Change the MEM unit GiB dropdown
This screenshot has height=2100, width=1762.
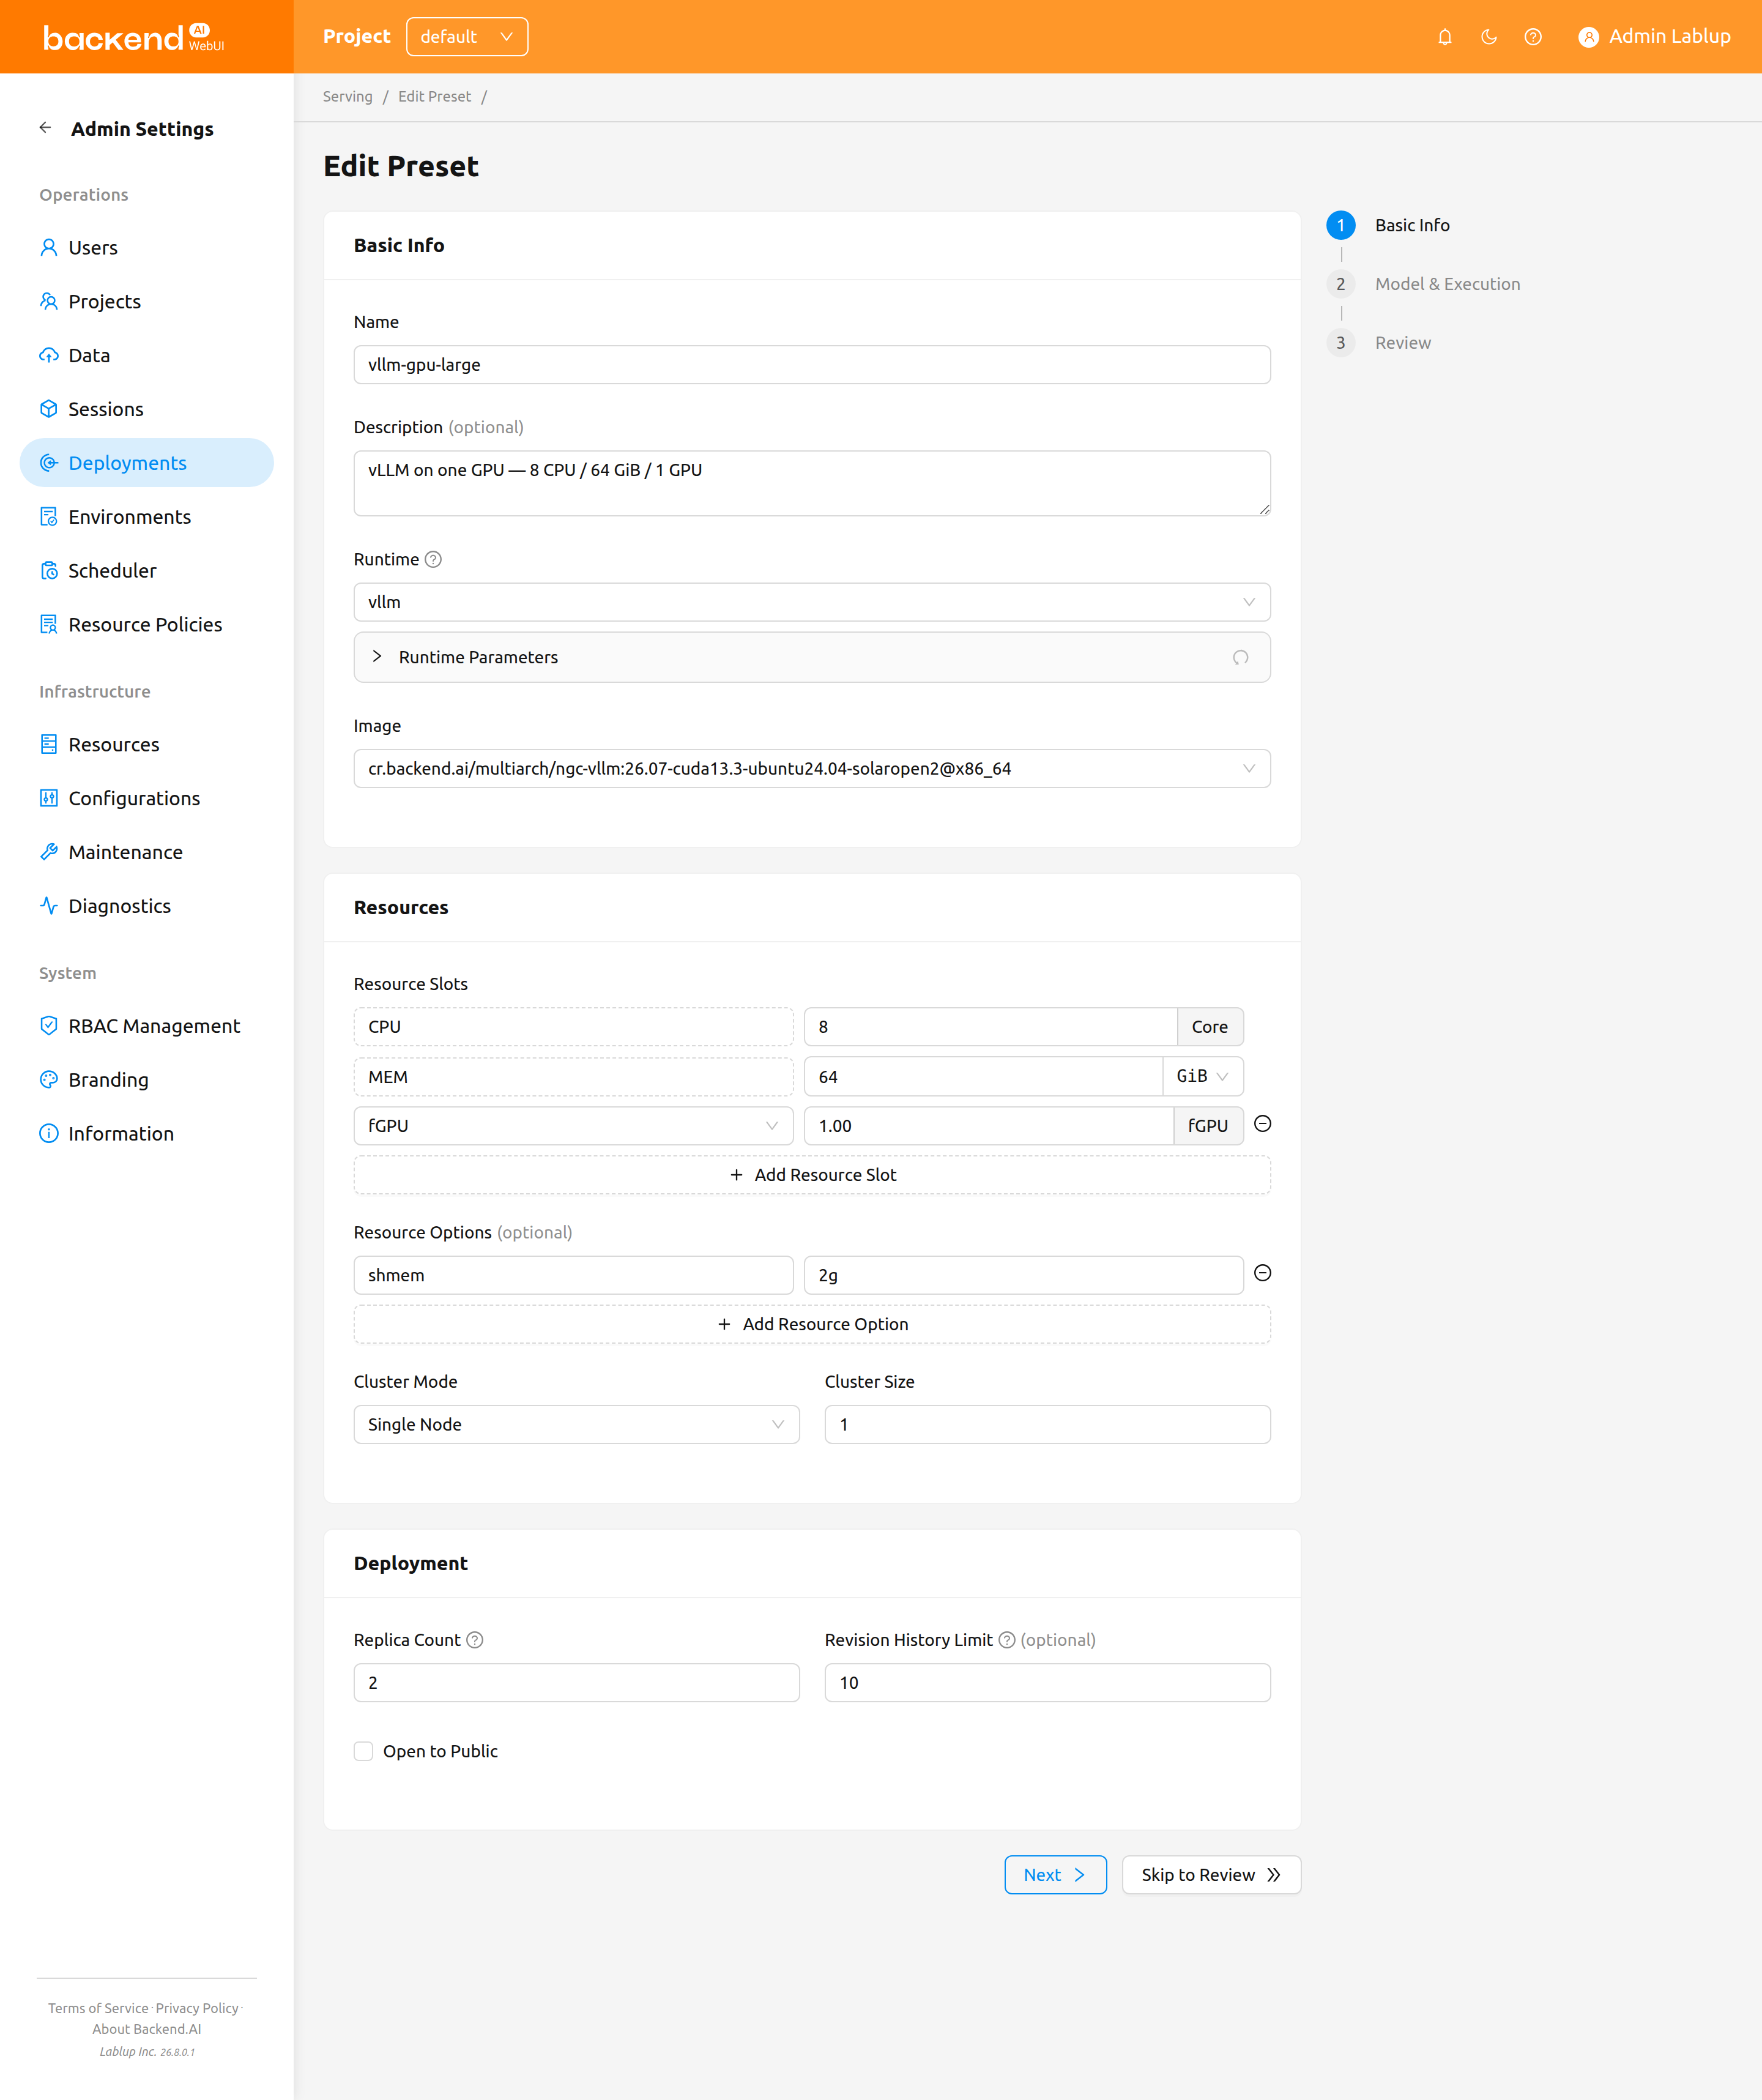pos(1203,1077)
